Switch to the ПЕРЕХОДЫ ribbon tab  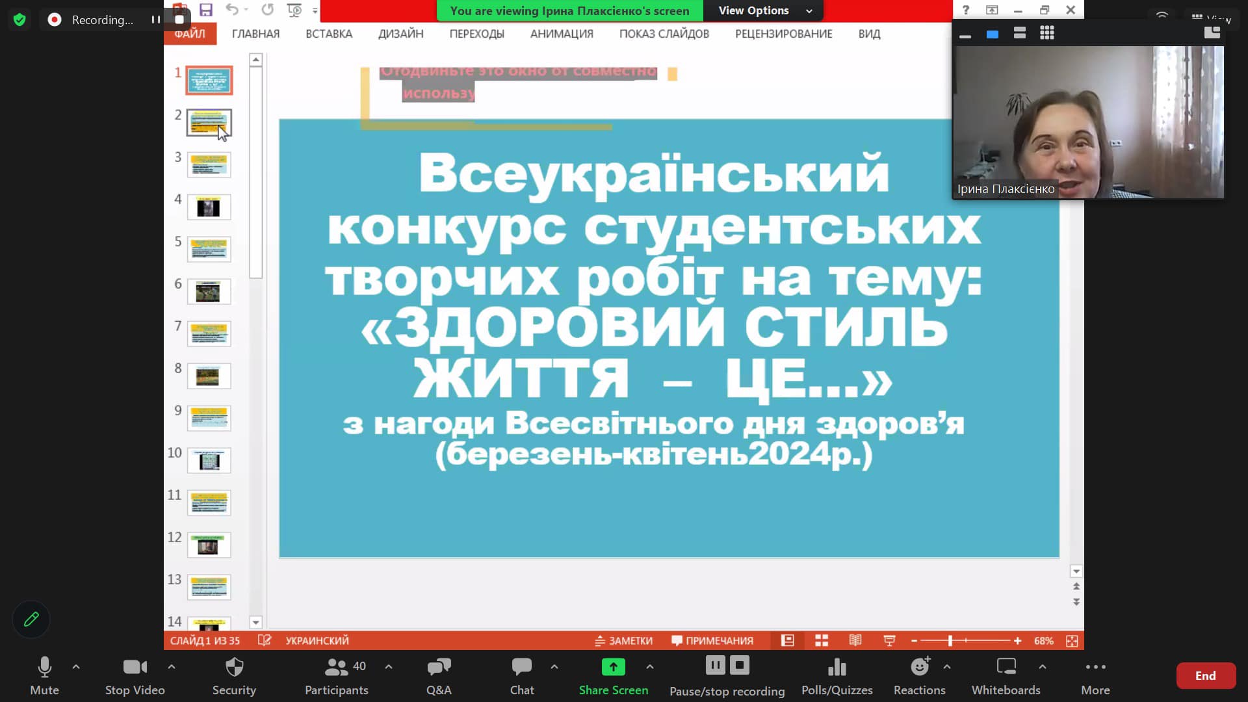(x=477, y=34)
